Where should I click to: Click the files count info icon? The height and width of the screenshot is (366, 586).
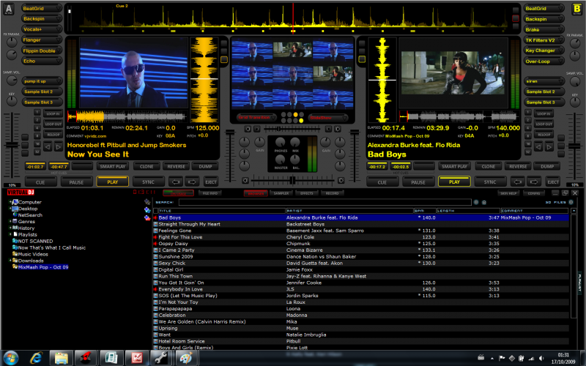pyautogui.click(x=571, y=202)
